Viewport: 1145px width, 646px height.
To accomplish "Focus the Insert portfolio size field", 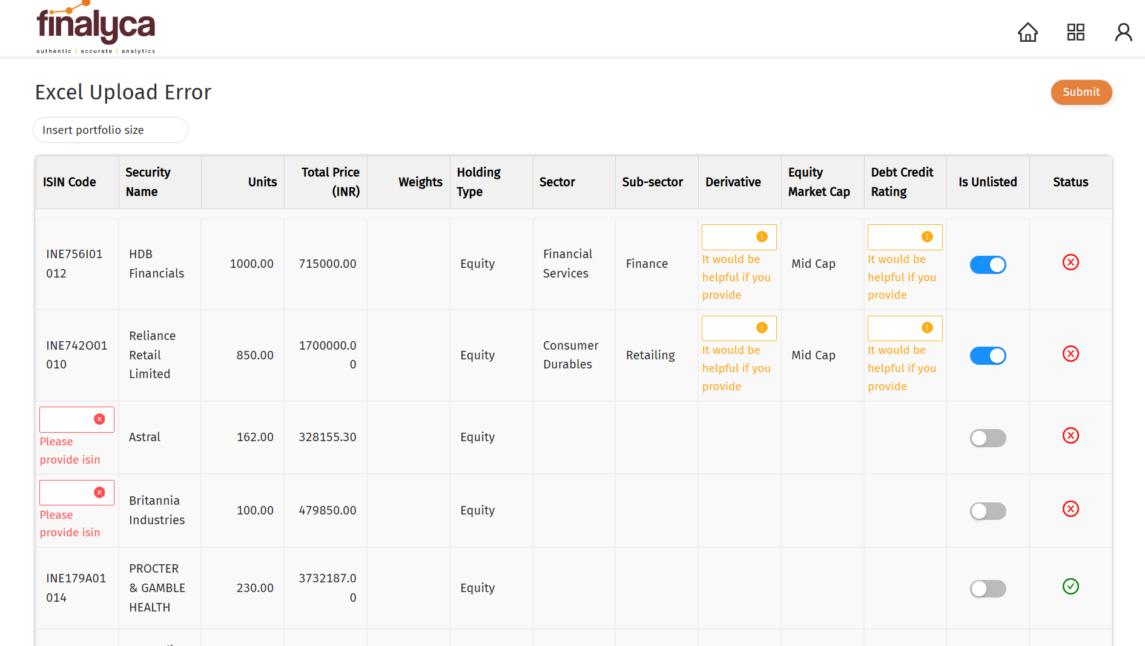I will [110, 130].
